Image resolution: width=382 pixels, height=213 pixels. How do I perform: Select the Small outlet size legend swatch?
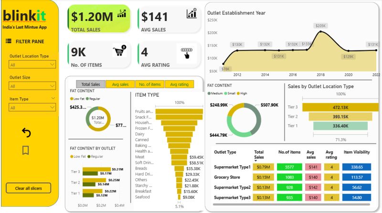225,93
